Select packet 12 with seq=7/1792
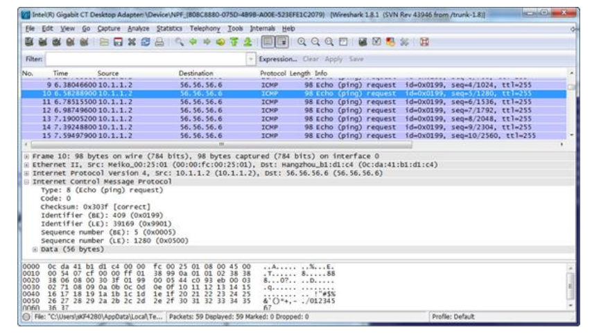 coord(294,111)
